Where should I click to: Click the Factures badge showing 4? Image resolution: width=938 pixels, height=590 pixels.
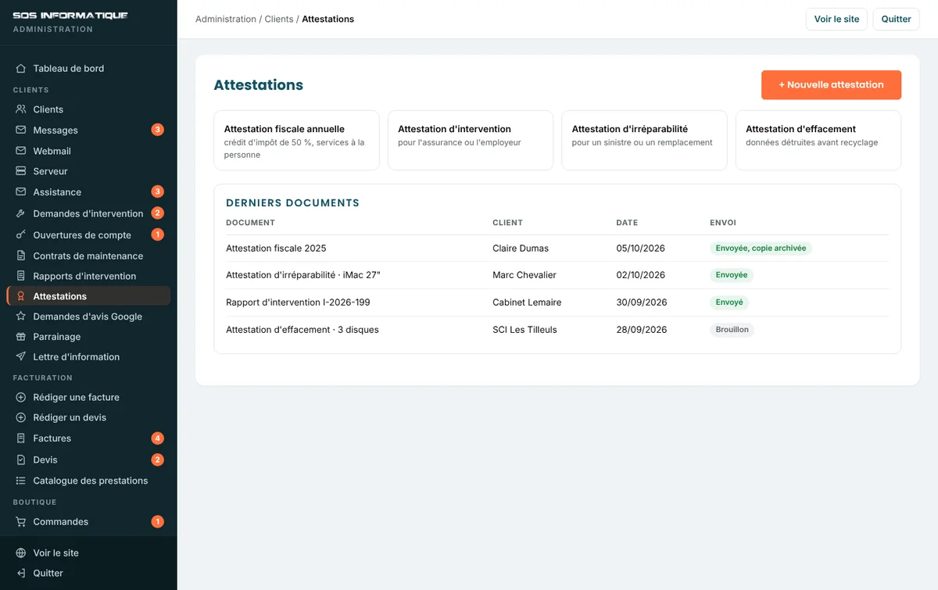pyautogui.click(x=157, y=438)
